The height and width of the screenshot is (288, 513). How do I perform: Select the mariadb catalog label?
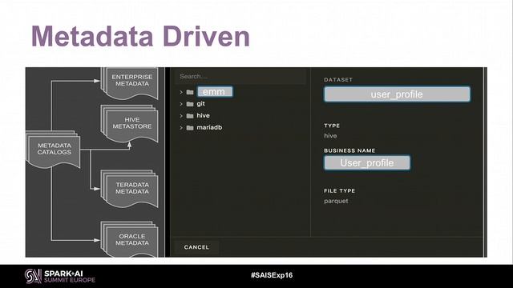(209, 127)
